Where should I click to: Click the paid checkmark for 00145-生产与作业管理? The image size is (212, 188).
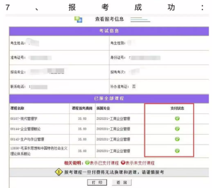pos(177,139)
